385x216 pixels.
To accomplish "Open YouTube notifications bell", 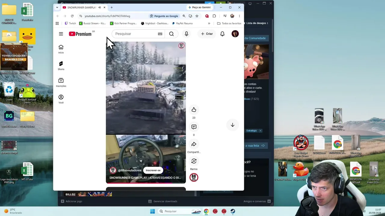I will (x=222, y=34).
